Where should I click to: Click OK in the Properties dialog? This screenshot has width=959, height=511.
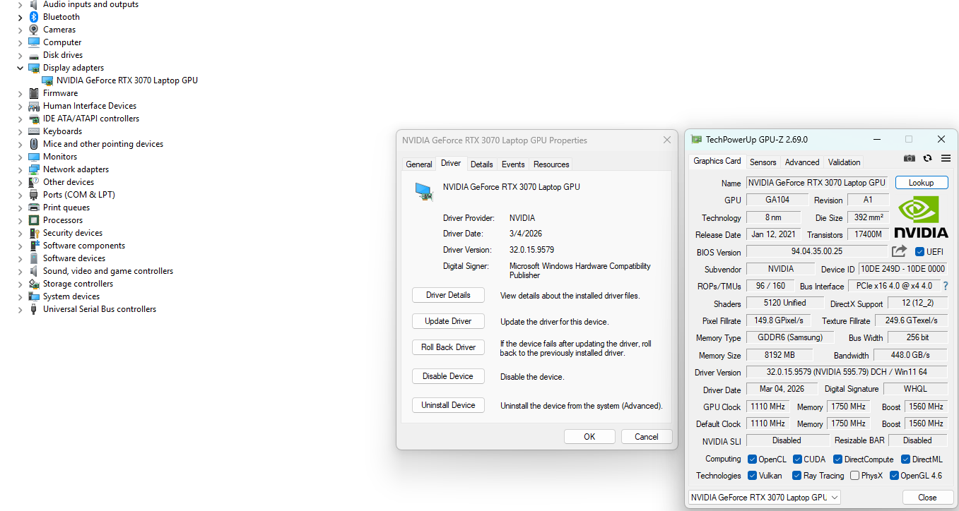coord(589,437)
